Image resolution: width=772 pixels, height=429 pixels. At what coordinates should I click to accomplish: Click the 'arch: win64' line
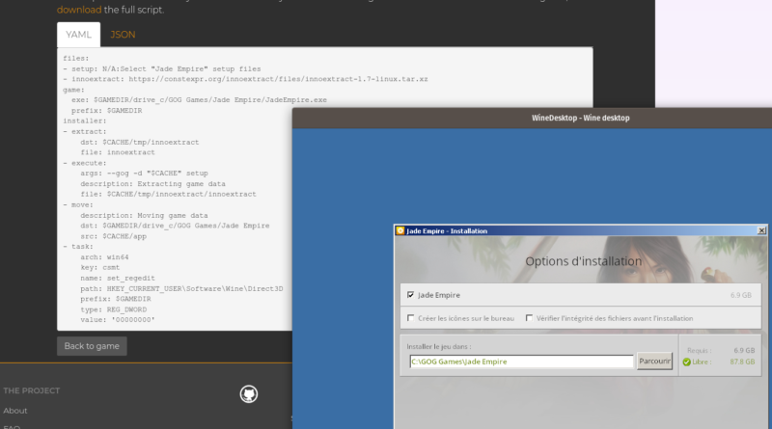click(104, 257)
